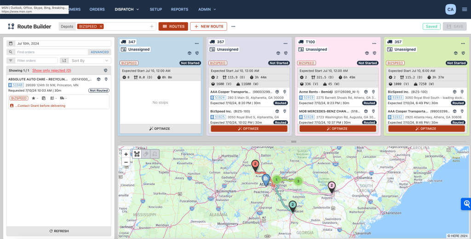
Task: Open the REPORTS menu item
Action: [180, 9]
